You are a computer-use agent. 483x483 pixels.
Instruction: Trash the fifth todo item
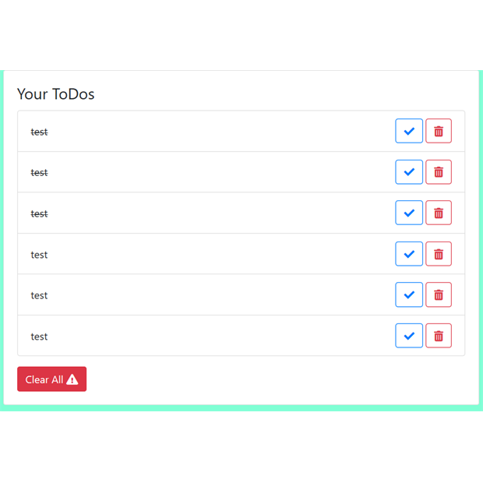(439, 294)
